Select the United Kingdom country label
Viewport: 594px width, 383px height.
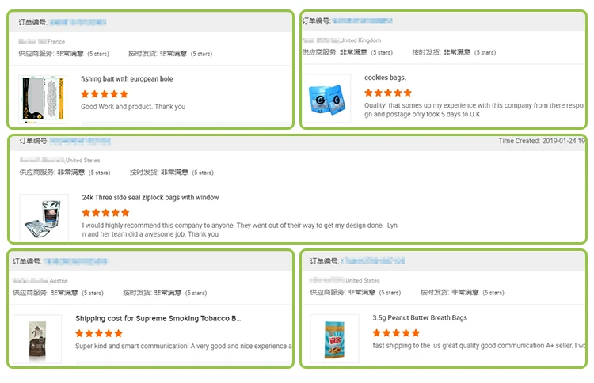pos(360,40)
